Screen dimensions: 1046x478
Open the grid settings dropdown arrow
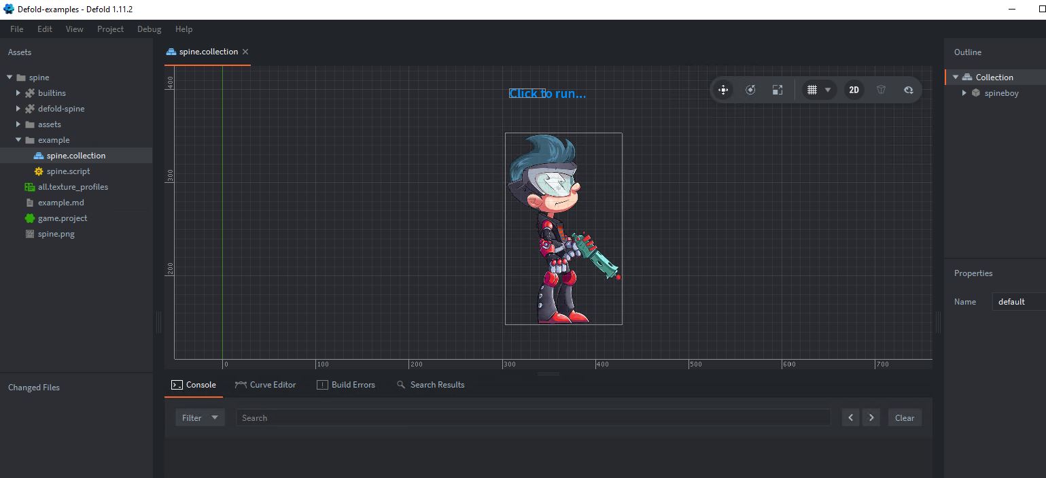[x=828, y=90]
